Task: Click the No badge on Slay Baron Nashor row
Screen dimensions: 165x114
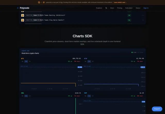Action: 129,20
